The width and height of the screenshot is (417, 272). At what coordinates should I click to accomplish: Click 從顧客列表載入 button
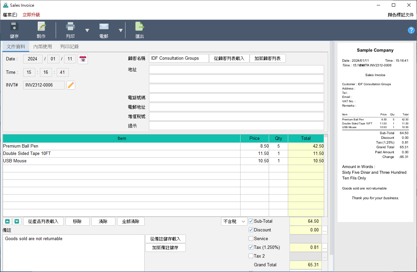[x=229, y=58]
